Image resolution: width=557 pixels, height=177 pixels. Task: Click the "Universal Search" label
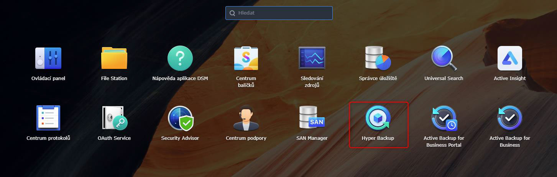pos(444,78)
